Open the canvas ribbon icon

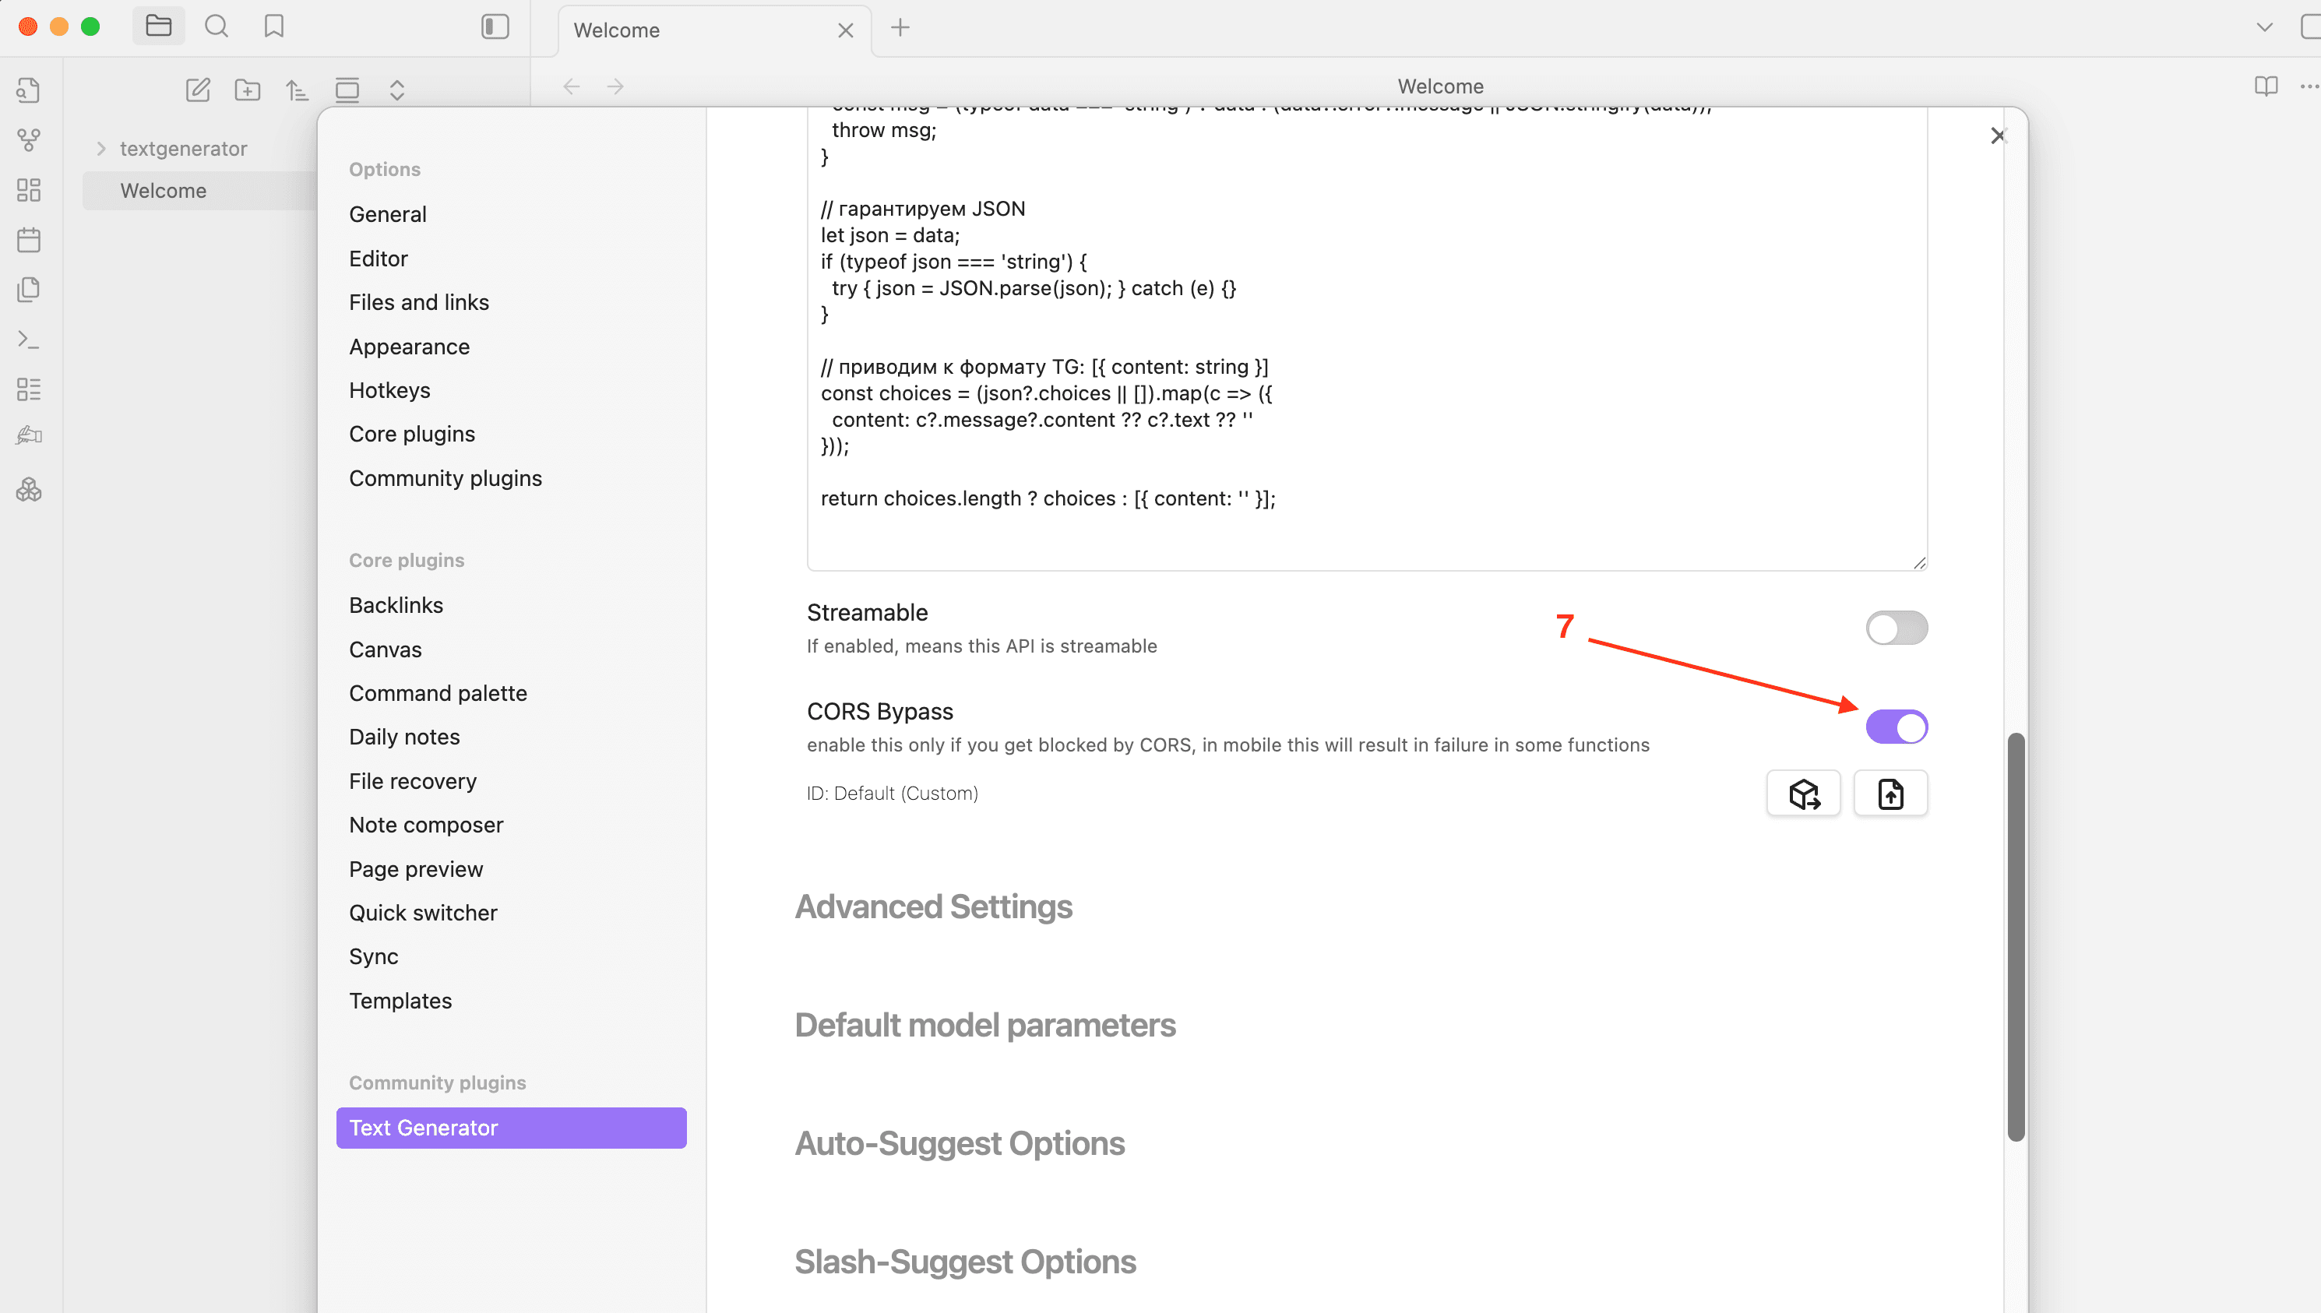tap(29, 190)
